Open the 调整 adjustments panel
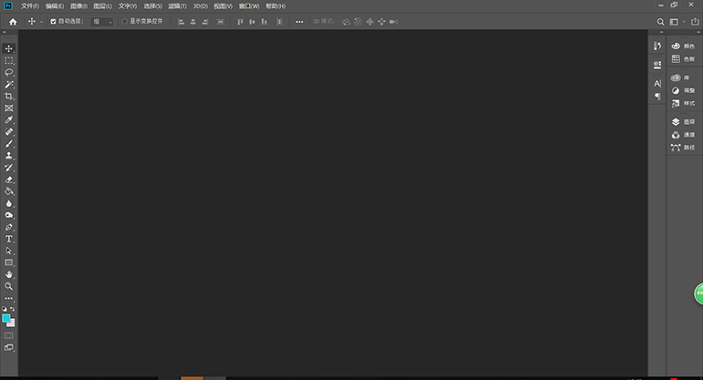This screenshot has width=703, height=380. (x=683, y=90)
